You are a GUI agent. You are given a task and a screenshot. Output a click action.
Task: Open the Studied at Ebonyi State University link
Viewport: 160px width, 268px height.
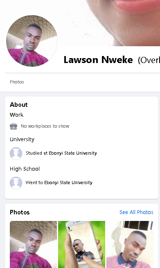(x=61, y=153)
